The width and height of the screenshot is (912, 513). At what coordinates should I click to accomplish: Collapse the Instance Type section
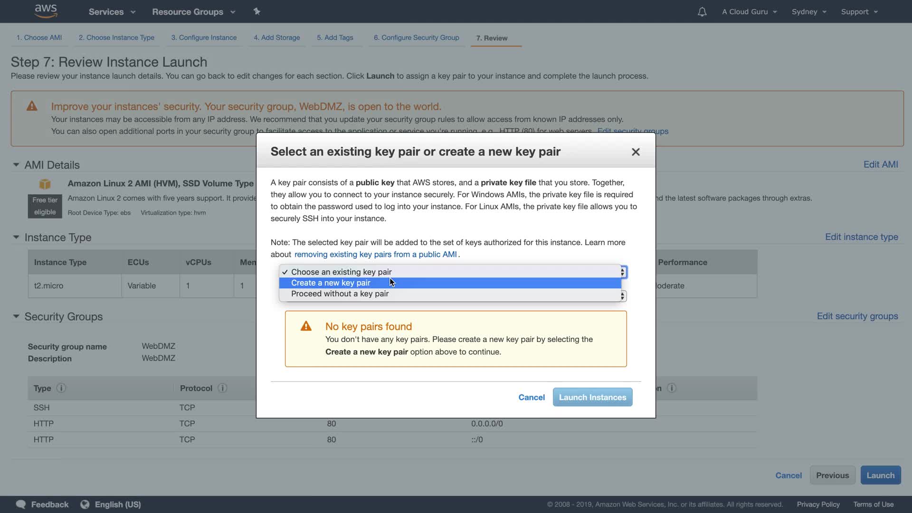coord(16,237)
